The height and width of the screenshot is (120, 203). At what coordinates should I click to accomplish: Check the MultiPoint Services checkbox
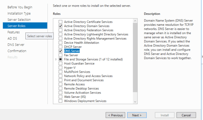tap(60, 72)
